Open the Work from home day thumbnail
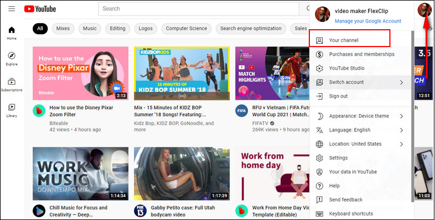435x220 pixels. point(272,173)
